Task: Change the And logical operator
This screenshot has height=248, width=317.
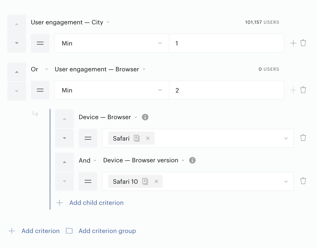Action: tap(88, 161)
